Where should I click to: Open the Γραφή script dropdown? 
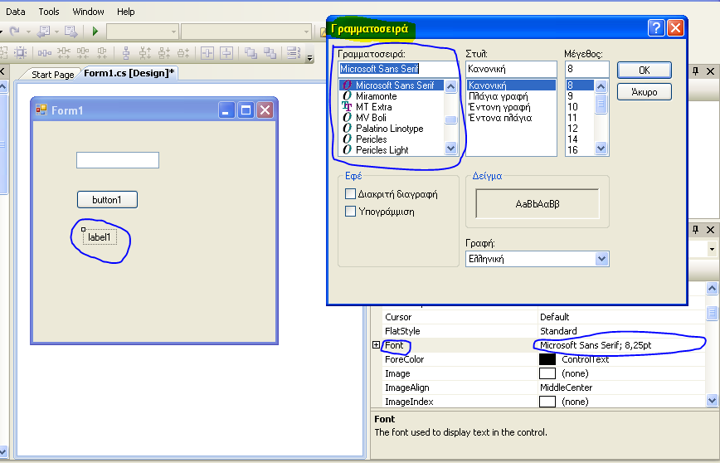[x=601, y=259]
